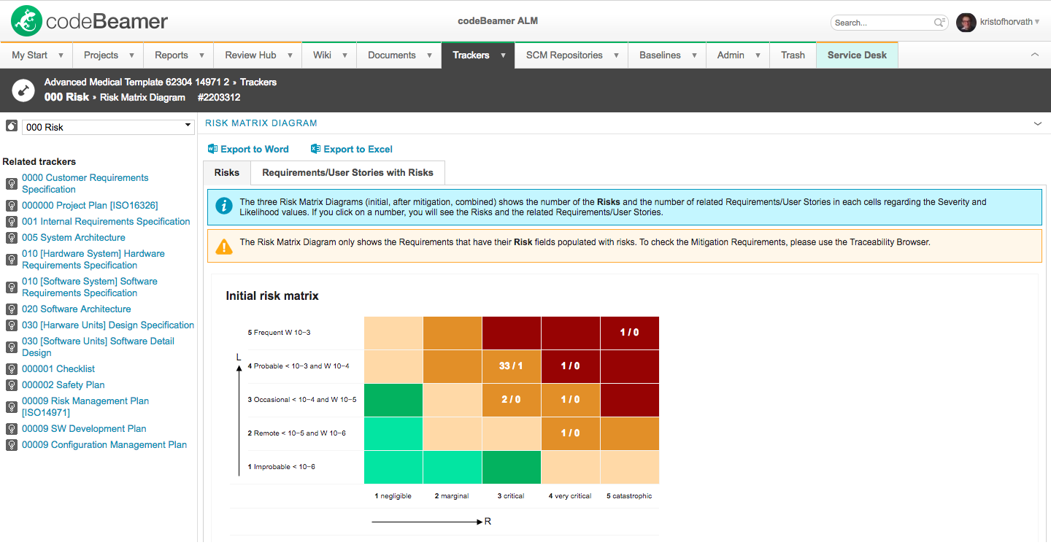Click icon beside 005 System Architecture
This screenshot has height=545, width=1051.
point(11,238)
